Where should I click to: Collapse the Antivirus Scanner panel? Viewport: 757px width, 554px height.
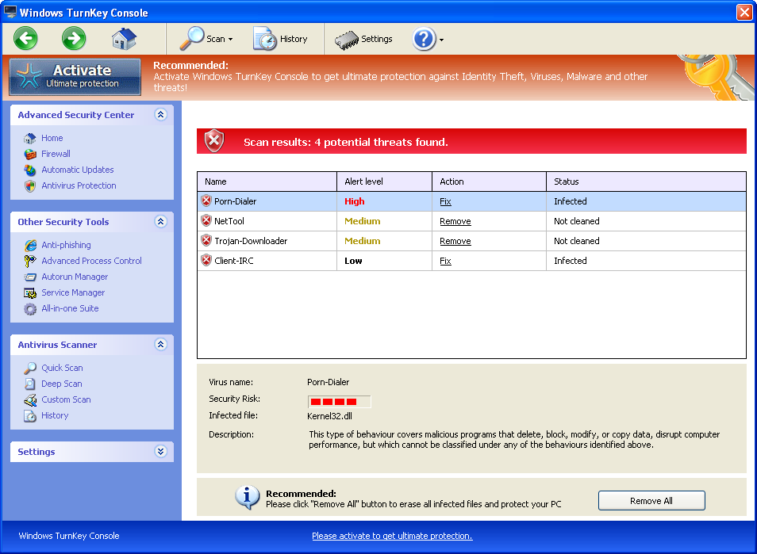[161, 344]
